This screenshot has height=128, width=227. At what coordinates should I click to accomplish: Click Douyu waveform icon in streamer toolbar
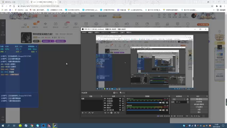tap(45, 24)
